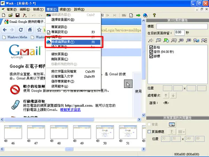Click the Add goto frame button icon
Viewport: 209px width, 157px height.
[x=204, y=40]
